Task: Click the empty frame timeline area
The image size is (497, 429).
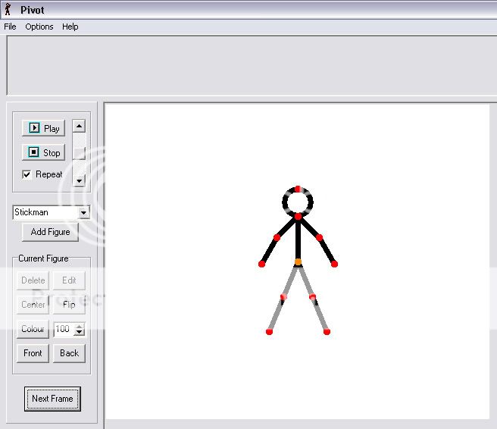Action: point(250,65)
